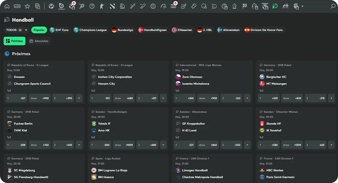Open favorites with the star icon
The height and width of the screenshot is (183, 338).
point(28,6)
